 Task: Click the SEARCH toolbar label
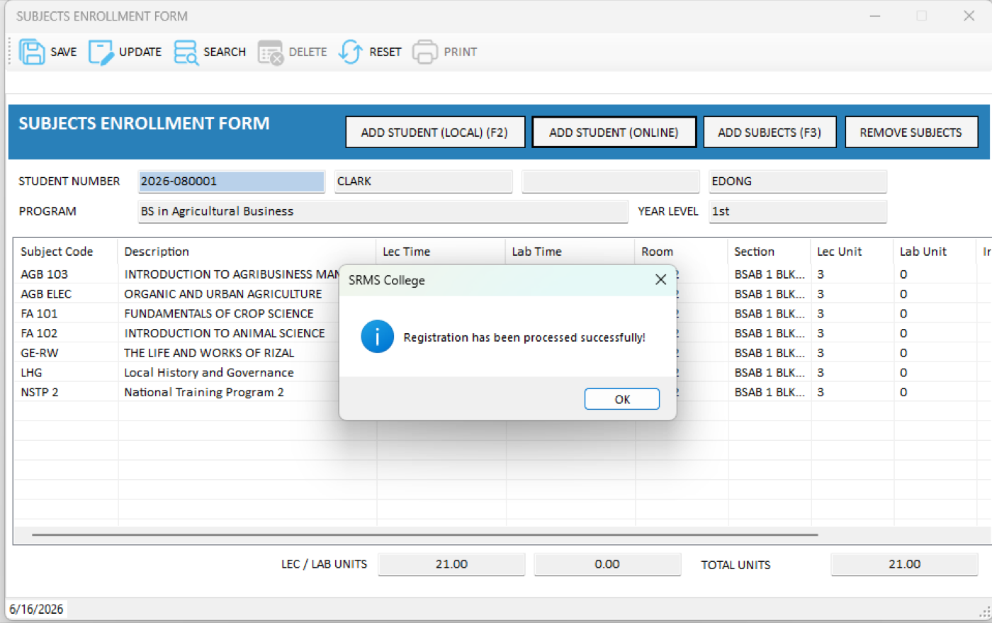tap(225, 52)
